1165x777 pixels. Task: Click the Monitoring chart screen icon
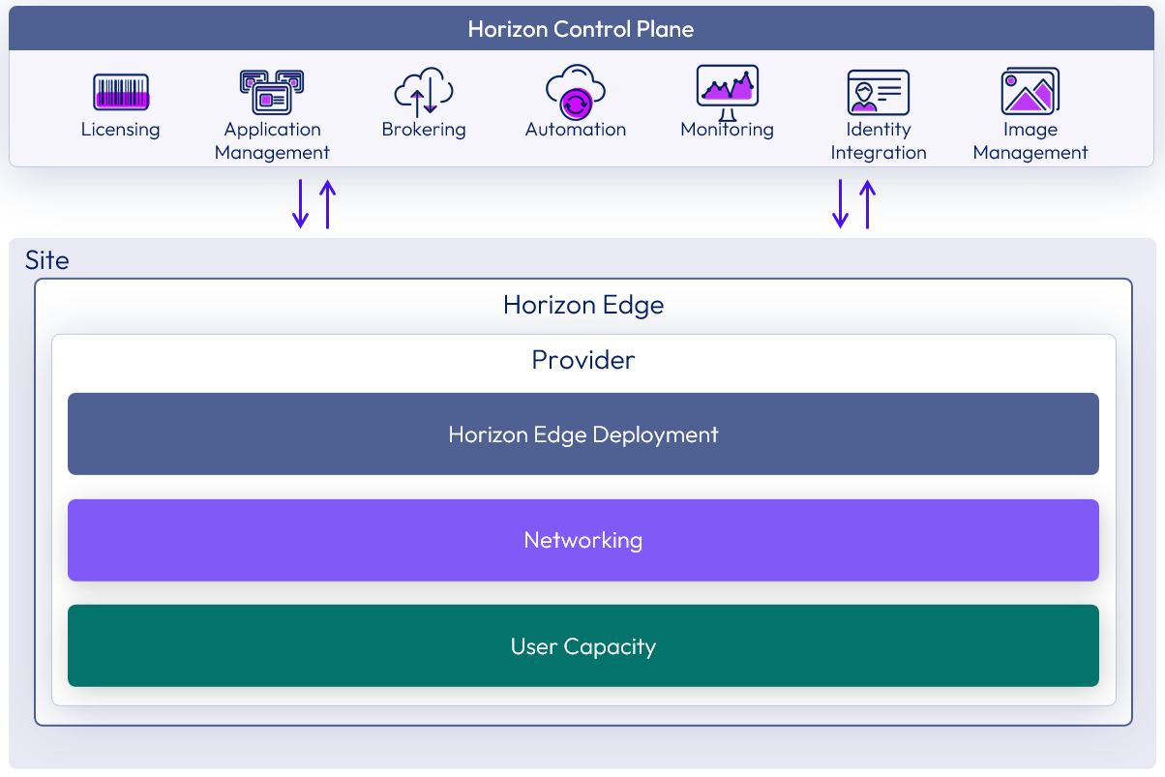728,90
